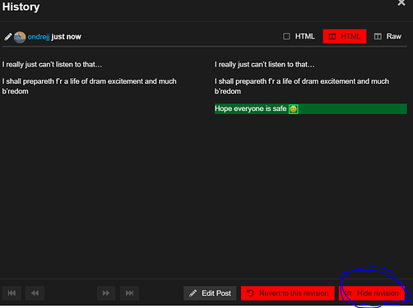Click right-side 'I shall prepareth' paragraph

302,86
